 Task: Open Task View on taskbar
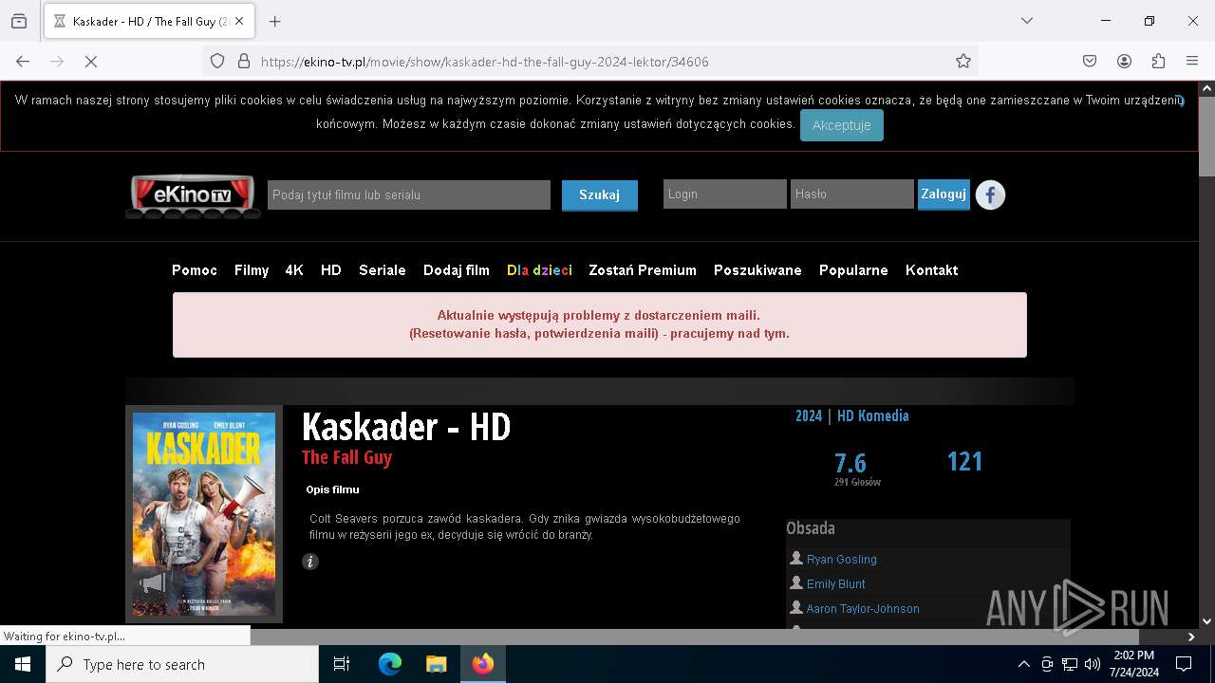coord(342,664)
